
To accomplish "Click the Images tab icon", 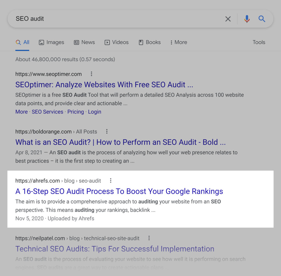I will [41, 42].
